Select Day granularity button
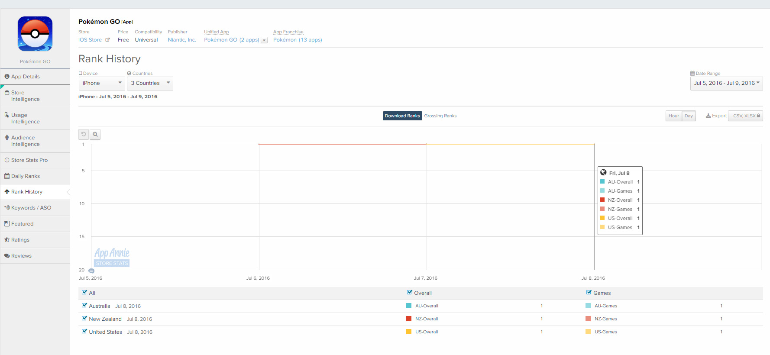Screen dimensions: 770x355 (x=689, y=116)
